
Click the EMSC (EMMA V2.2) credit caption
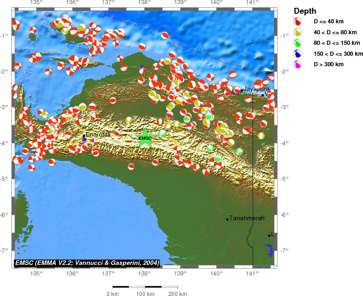point(87,263)
